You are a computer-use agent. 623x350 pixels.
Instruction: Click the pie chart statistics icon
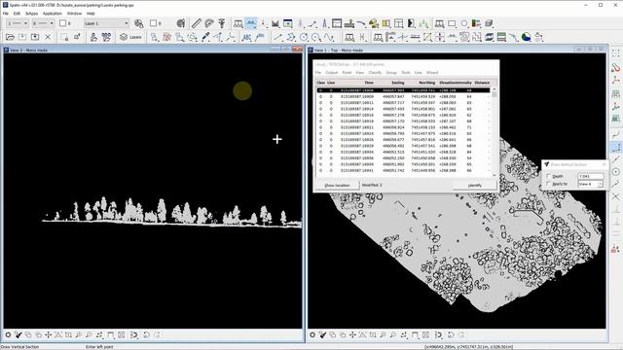coord(526,37)
